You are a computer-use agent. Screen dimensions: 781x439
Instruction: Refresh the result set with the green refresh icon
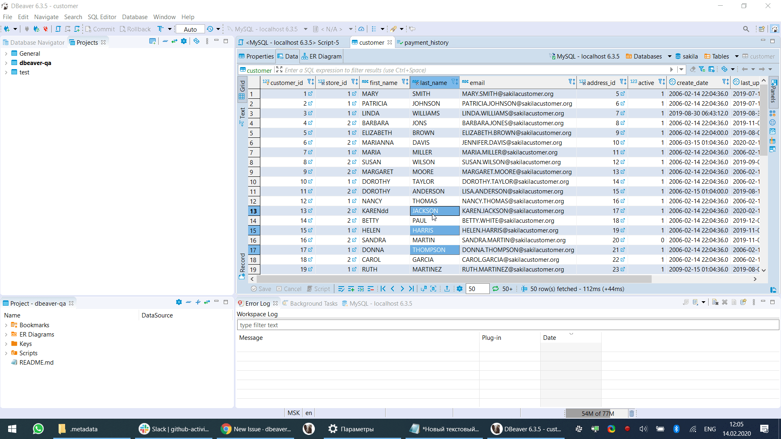pos(495,289)
